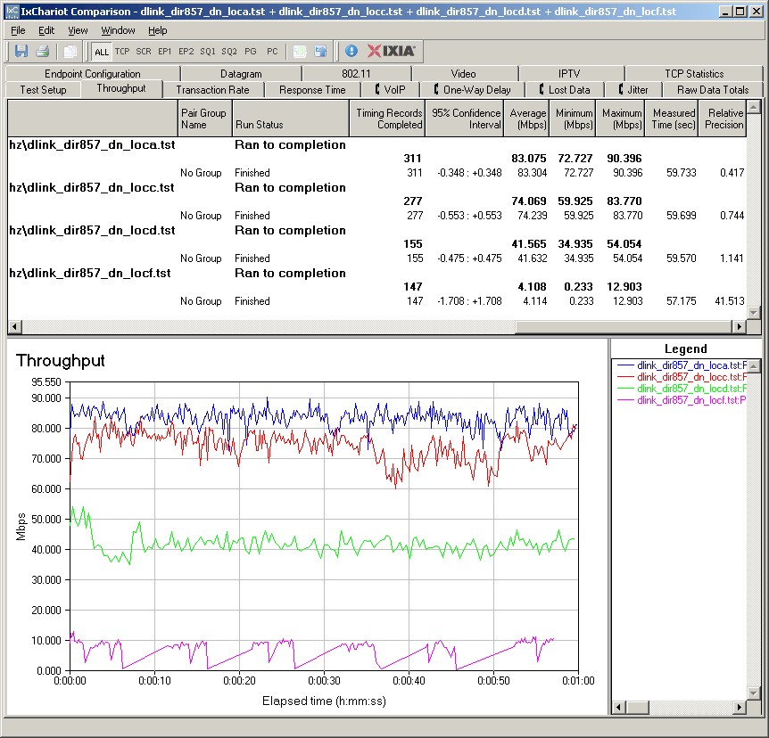The width and height of the screenshot is (769, 738).
Task: Click the Minimum (Mbps) column header
Action: pos(573,119)
